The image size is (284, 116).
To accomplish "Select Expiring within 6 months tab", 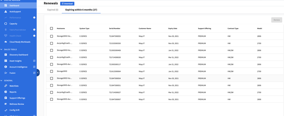I will (81, 10).
